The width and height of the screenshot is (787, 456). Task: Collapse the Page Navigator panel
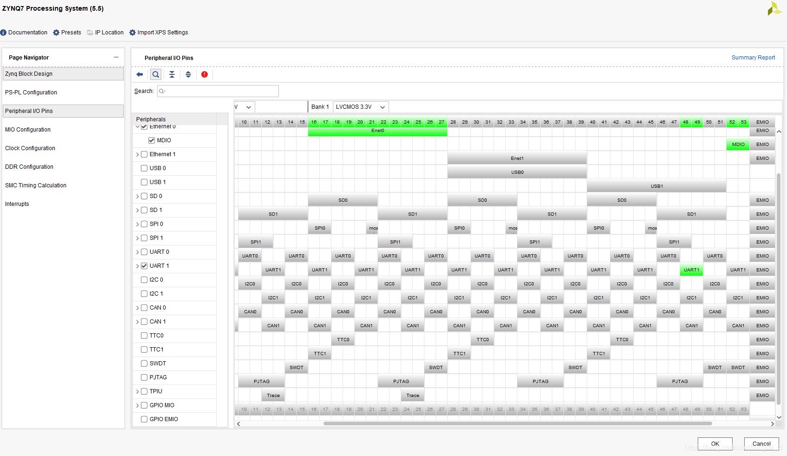coord(116,57)
